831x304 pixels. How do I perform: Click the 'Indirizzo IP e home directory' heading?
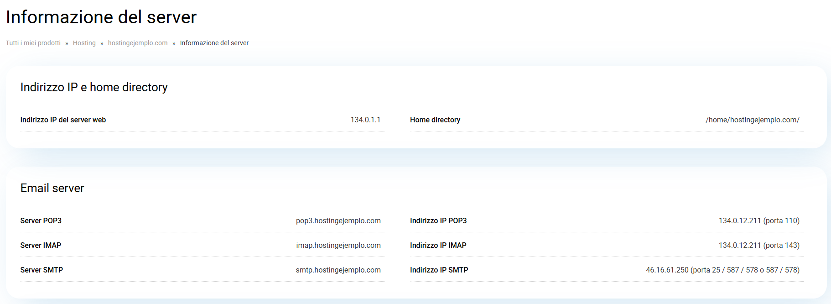coord(94,87)
